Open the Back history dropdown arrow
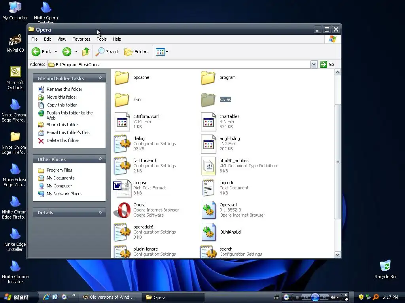The width and height of the screenshot is (405, 303). (x=56, y=52)
